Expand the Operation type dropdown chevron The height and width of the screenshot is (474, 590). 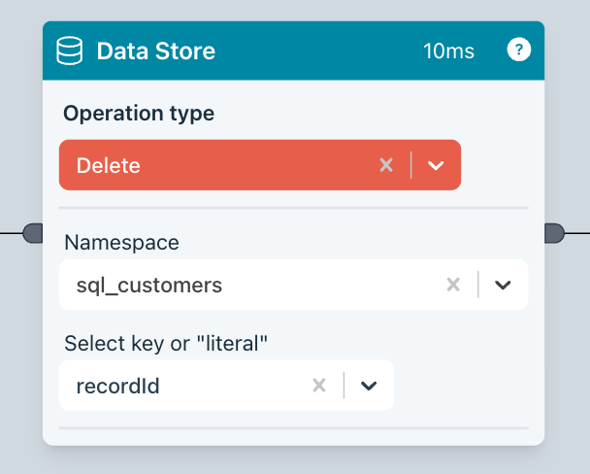pyautogui.click(x=436, y=165)
